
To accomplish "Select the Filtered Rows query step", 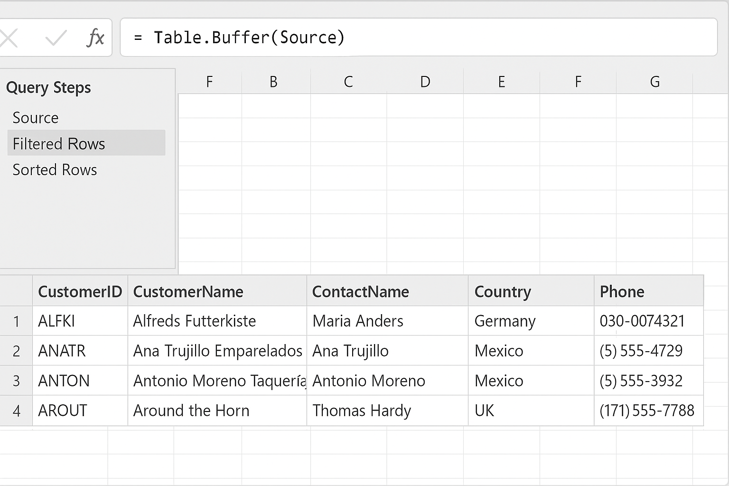I will (86, 143).
